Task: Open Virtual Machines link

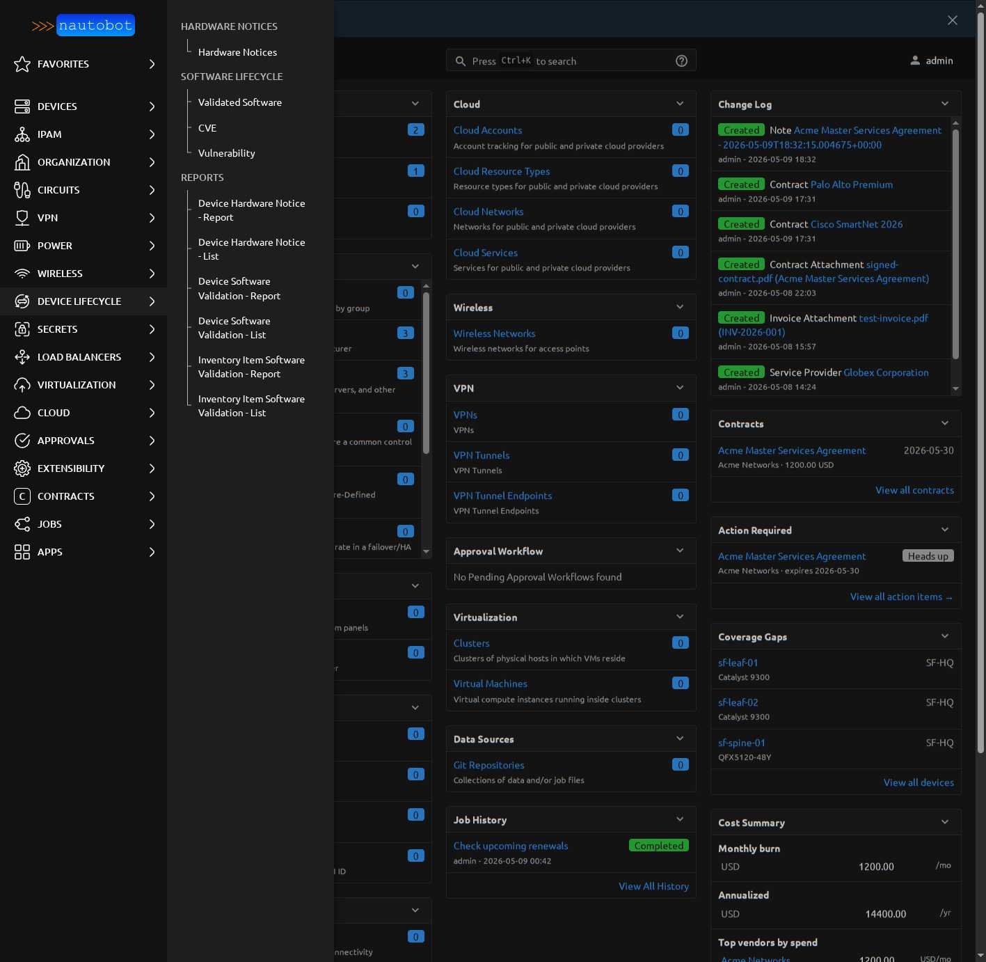Action: pos(491,684)
